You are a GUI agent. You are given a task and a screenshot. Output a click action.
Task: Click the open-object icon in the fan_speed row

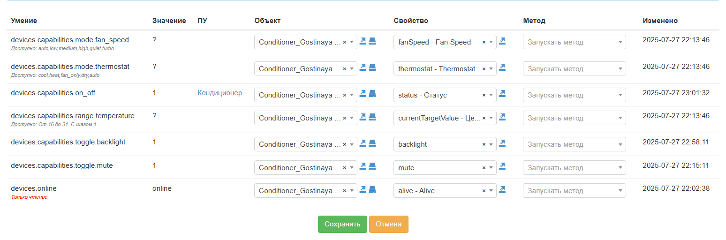363,41
